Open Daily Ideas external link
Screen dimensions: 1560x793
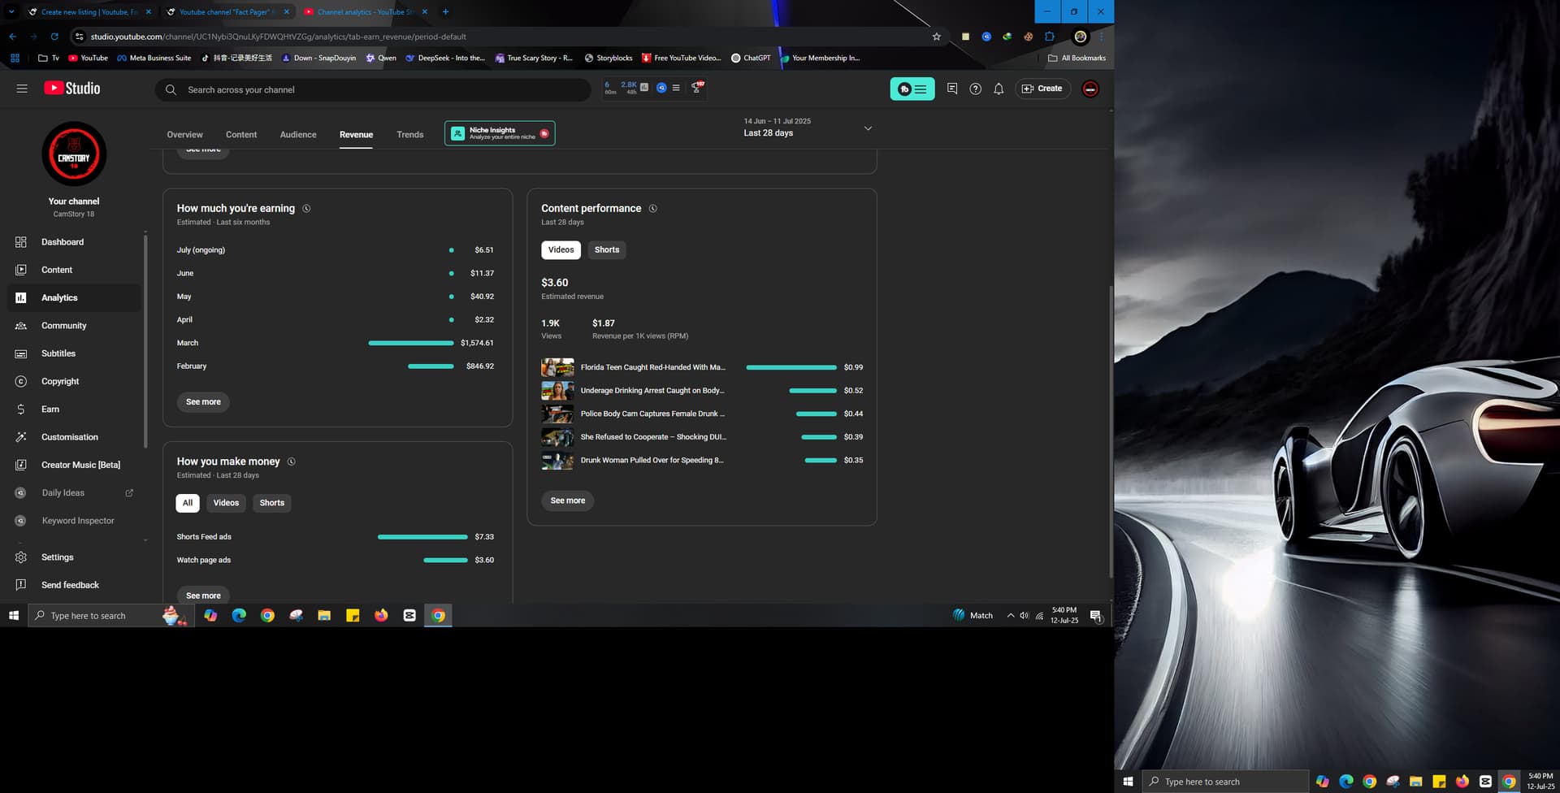tap(74, 493)
